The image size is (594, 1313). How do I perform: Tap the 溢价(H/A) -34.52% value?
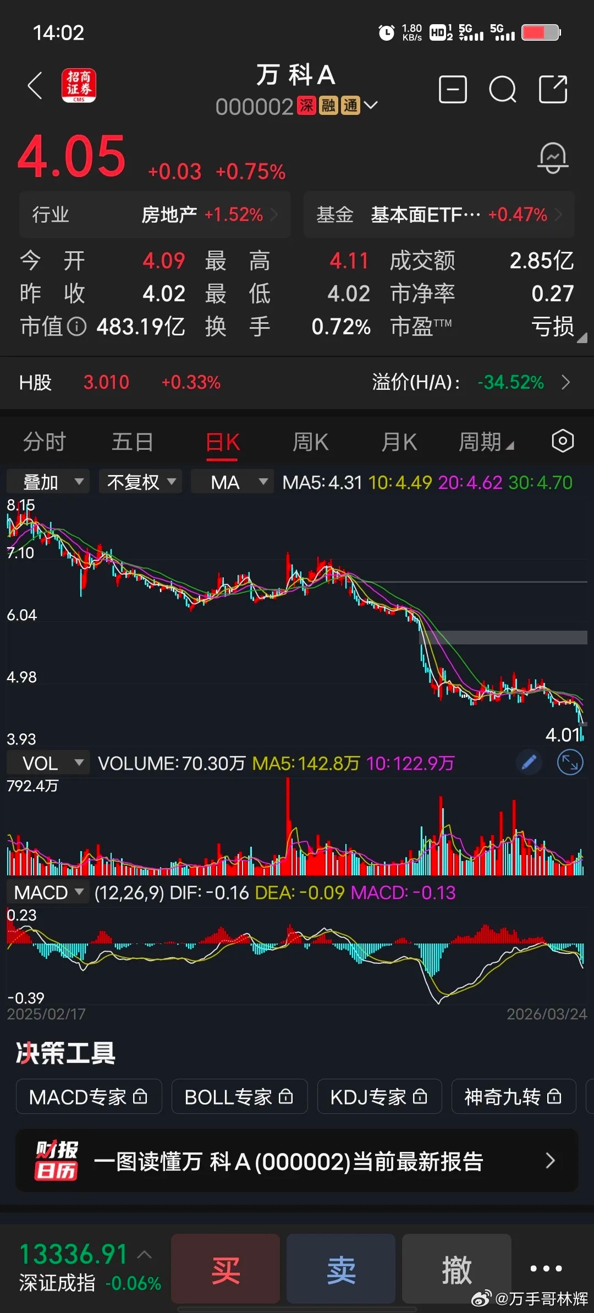click(x=511, y=382)
